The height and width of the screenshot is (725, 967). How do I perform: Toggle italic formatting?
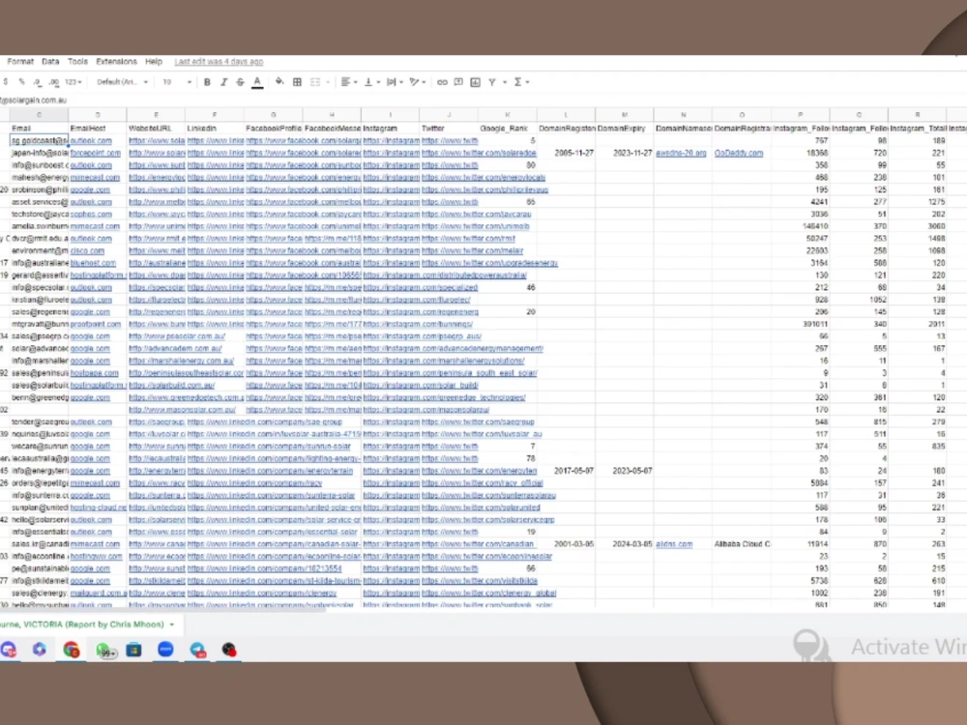click(x=224, y=82)
